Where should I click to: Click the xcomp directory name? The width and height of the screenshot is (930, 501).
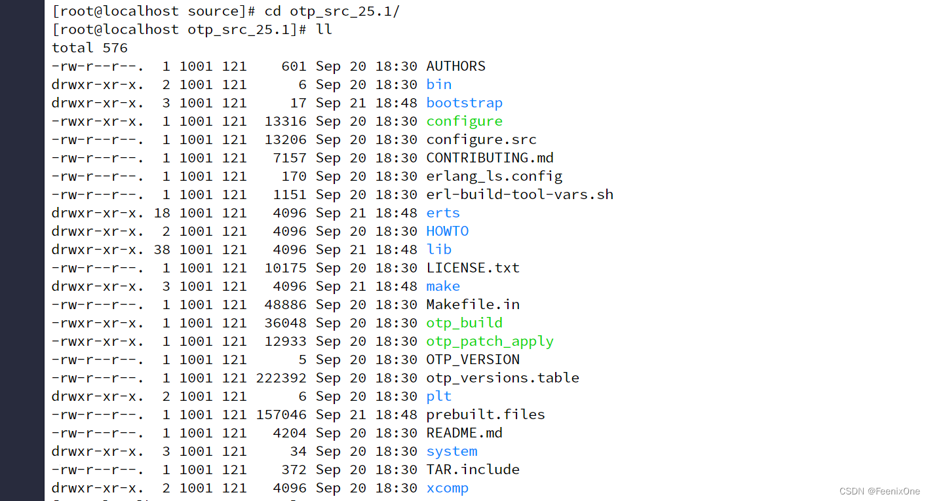(x=447, y=488)
